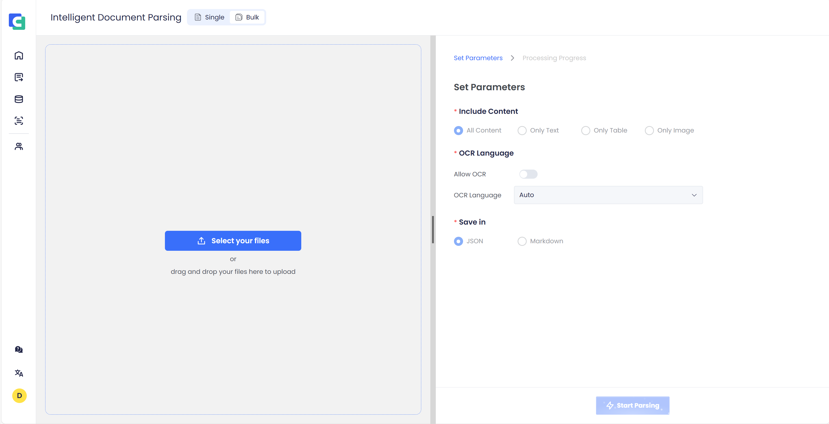Open the help chat icon
Viewport: 829px width, 424px height.
click(x=19, y=349)
